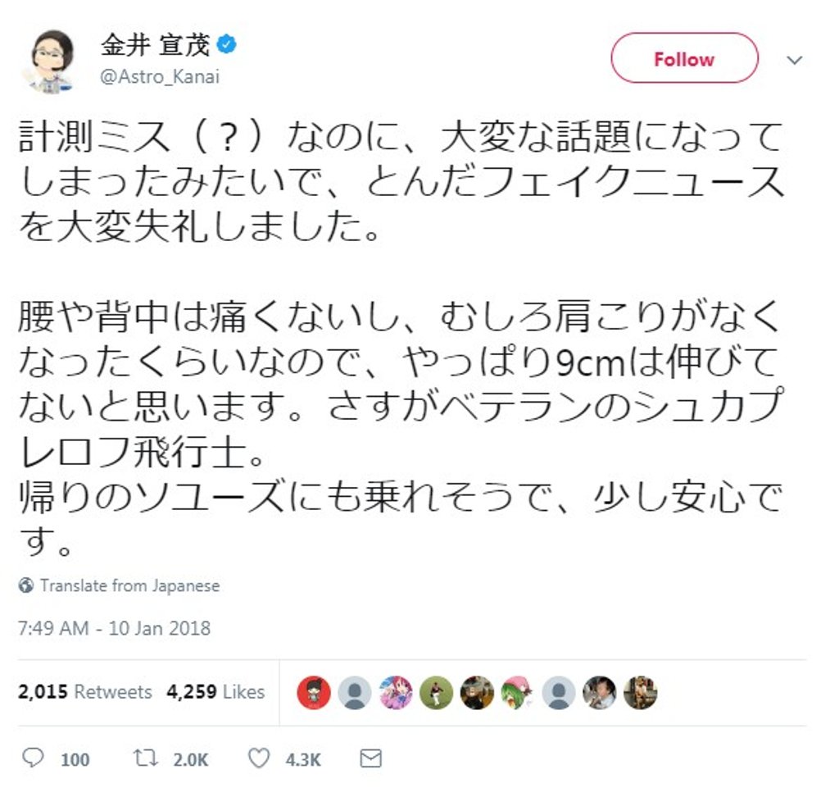Retweet this tweet via retweet icon
839x797 pixels.
tap(144, 759)
